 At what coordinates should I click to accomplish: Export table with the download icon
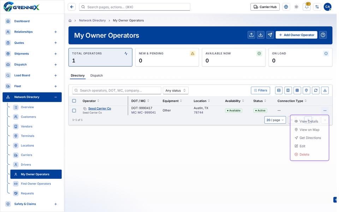(x=325, y=90)
